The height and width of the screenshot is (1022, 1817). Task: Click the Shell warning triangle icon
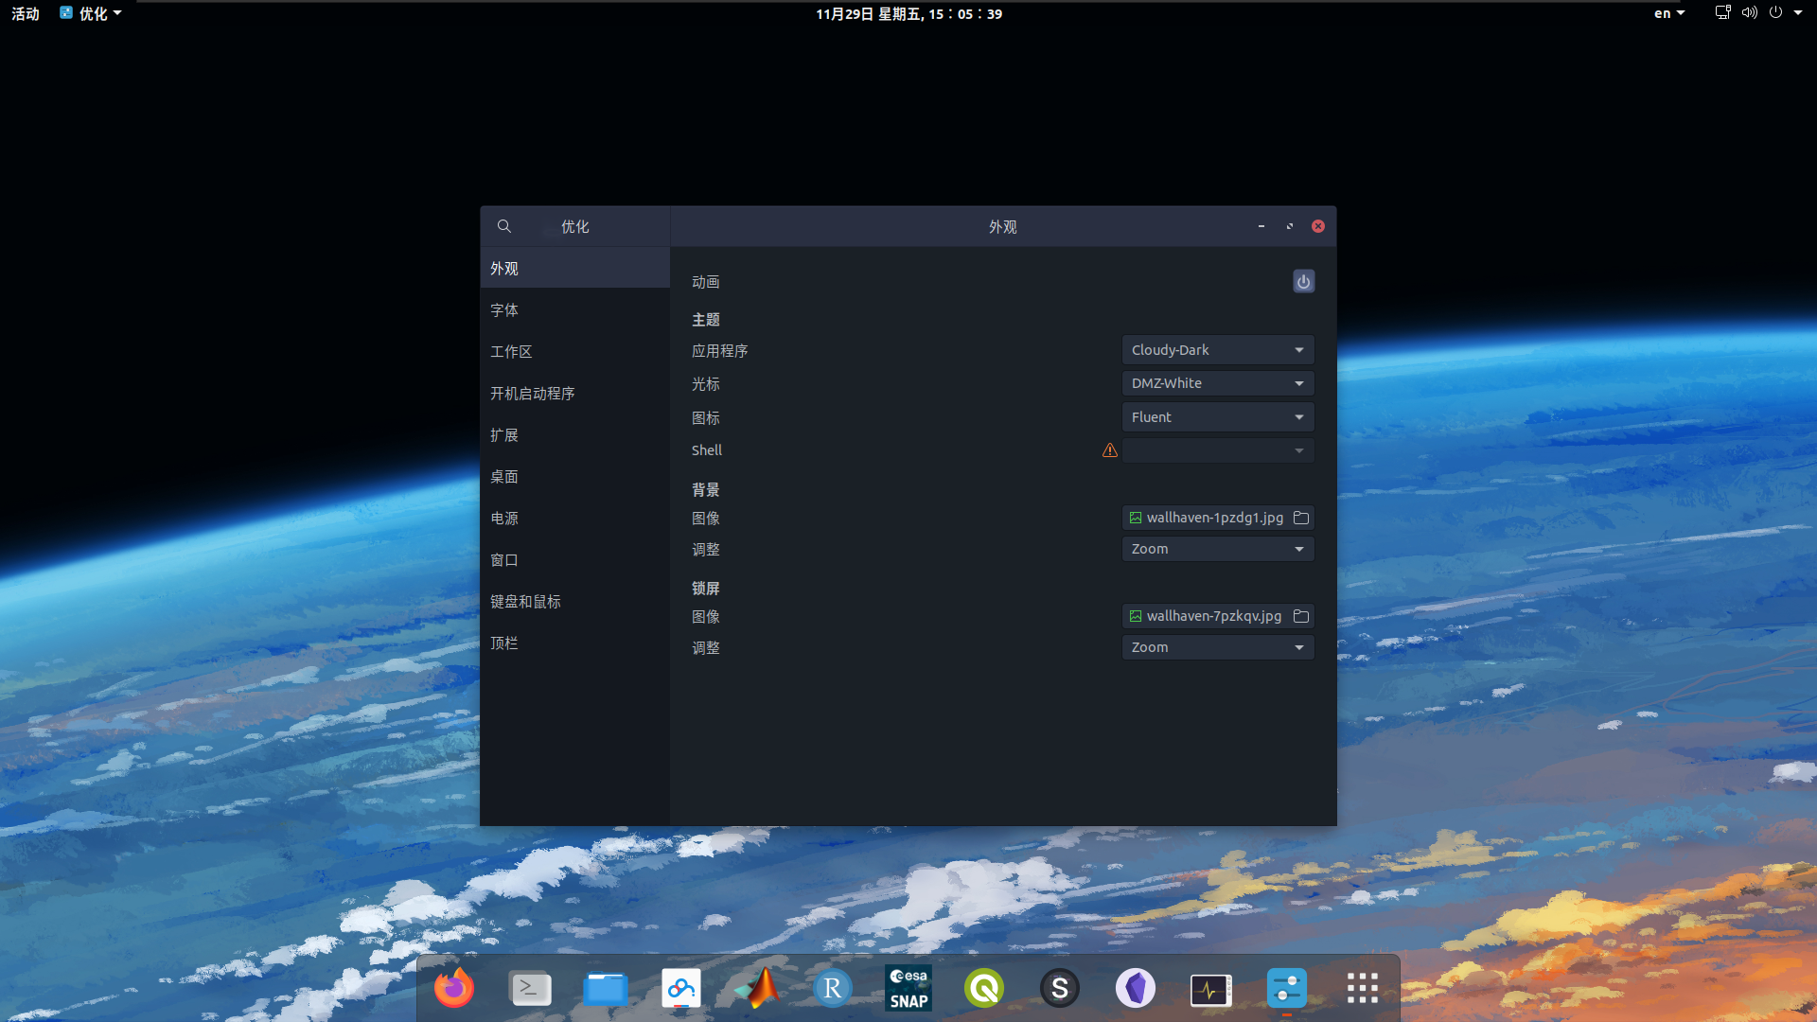pyautogui.click(x=1110, y=450)
